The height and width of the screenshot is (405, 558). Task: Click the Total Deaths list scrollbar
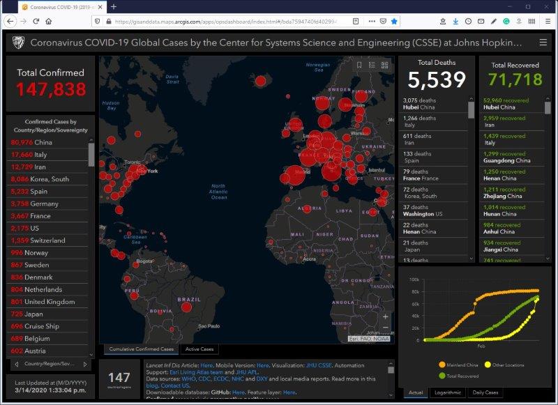coord(472,110)
